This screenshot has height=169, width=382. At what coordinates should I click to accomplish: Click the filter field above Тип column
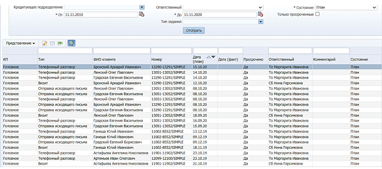(x=65, y=51)
